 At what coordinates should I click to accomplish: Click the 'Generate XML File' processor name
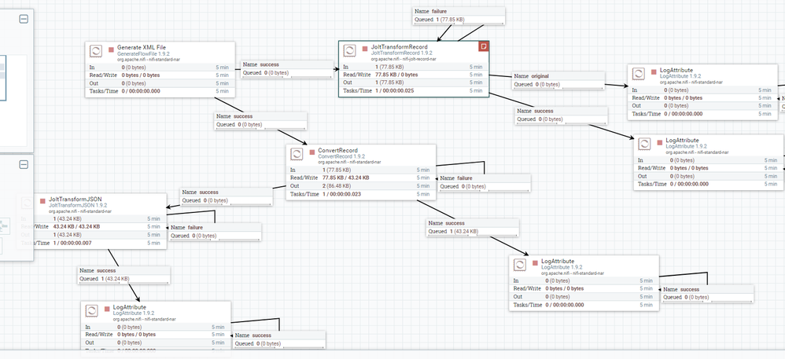(x=142, y=47)
